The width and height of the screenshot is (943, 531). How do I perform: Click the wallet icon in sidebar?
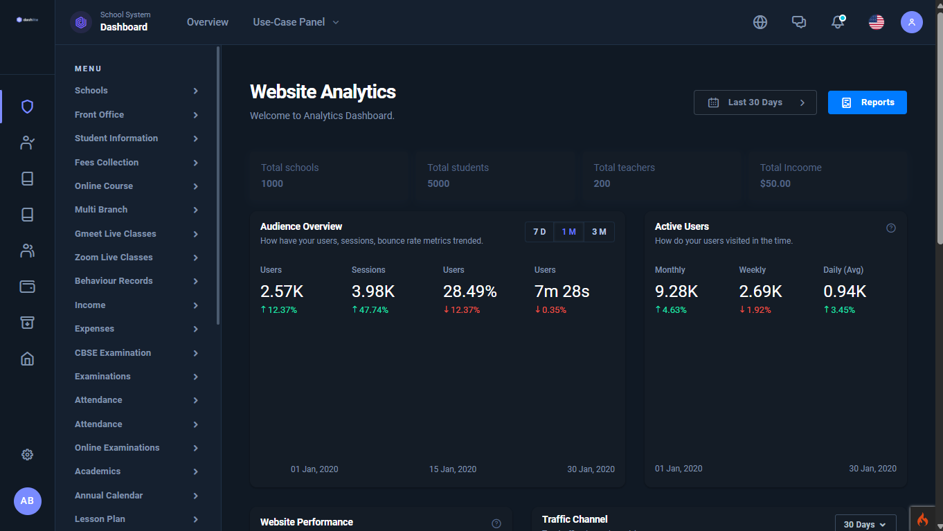pos(27,287)
